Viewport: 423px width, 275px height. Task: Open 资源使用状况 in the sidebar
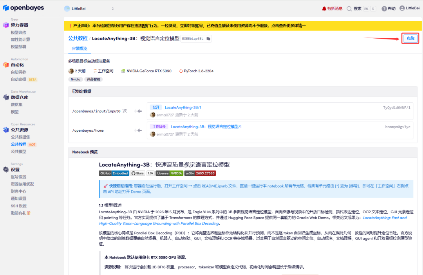tap(22, 184)
